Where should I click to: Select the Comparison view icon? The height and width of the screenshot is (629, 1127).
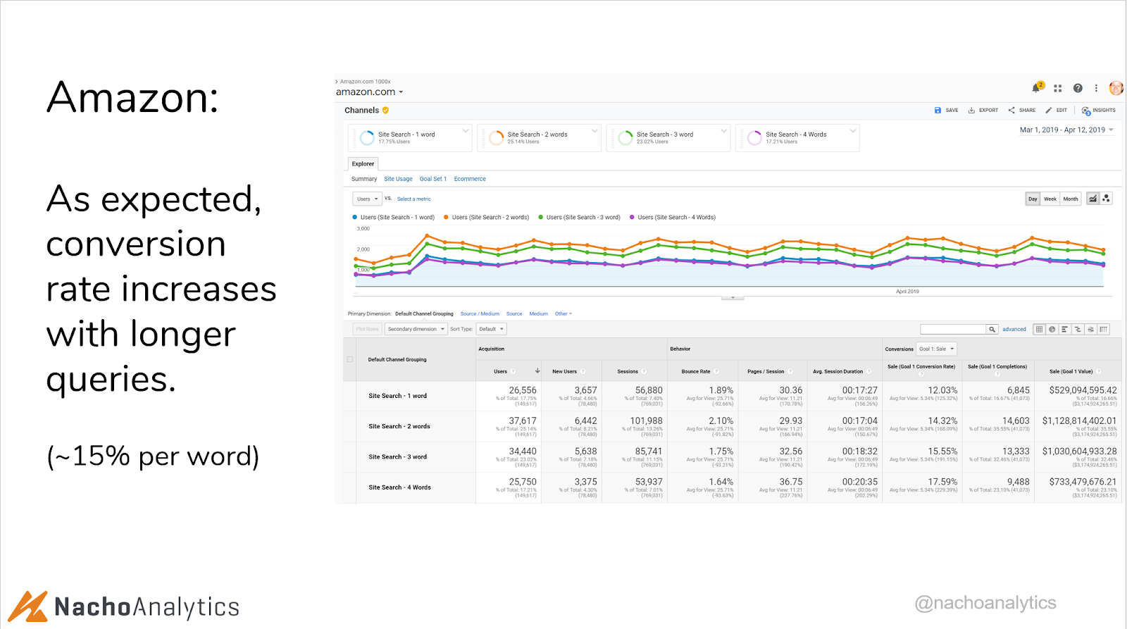(1078, 329)
